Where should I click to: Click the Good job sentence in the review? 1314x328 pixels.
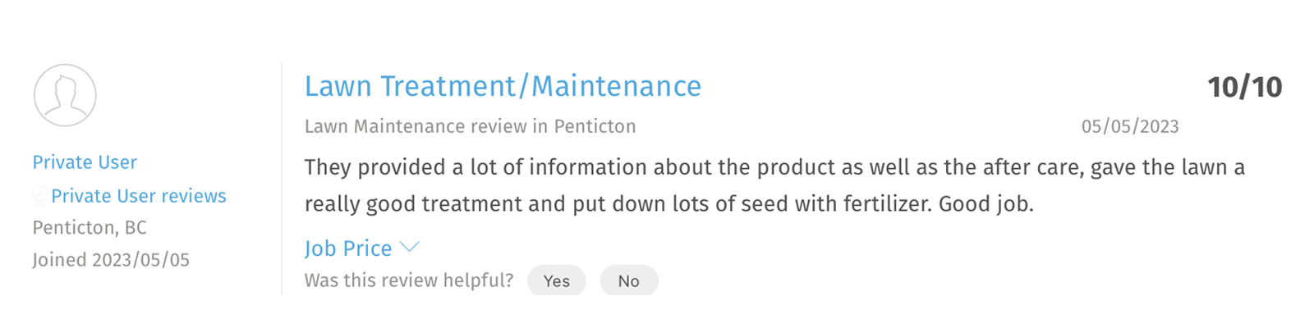click(985, 203)
